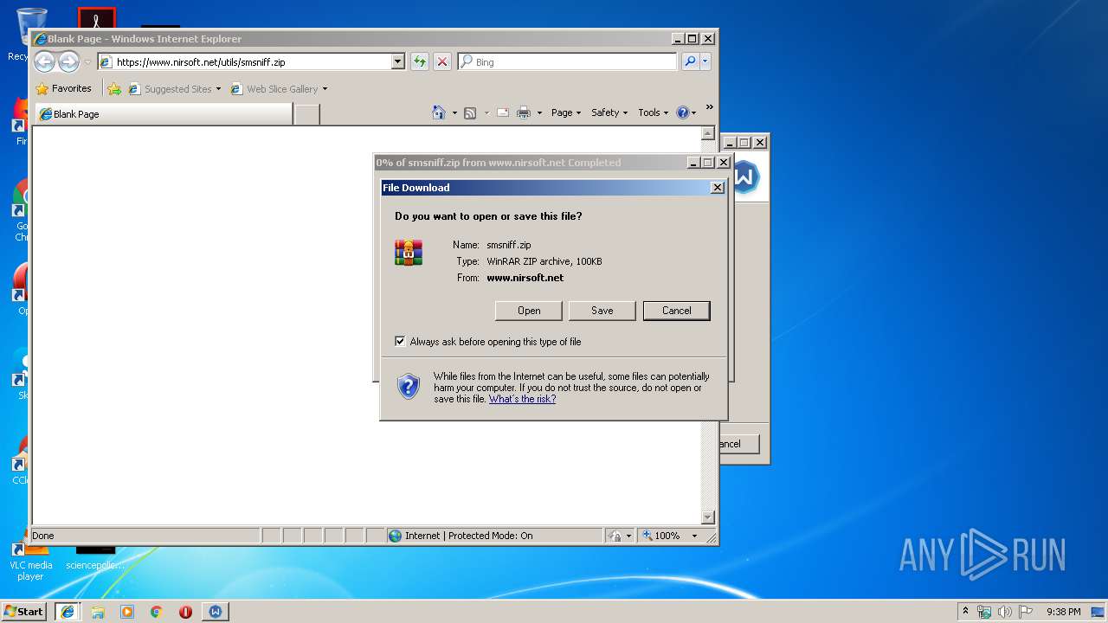Screen dimensions: 1108x623
Task: Click the page scrollbar down arrow
Action: coord(708,517)
